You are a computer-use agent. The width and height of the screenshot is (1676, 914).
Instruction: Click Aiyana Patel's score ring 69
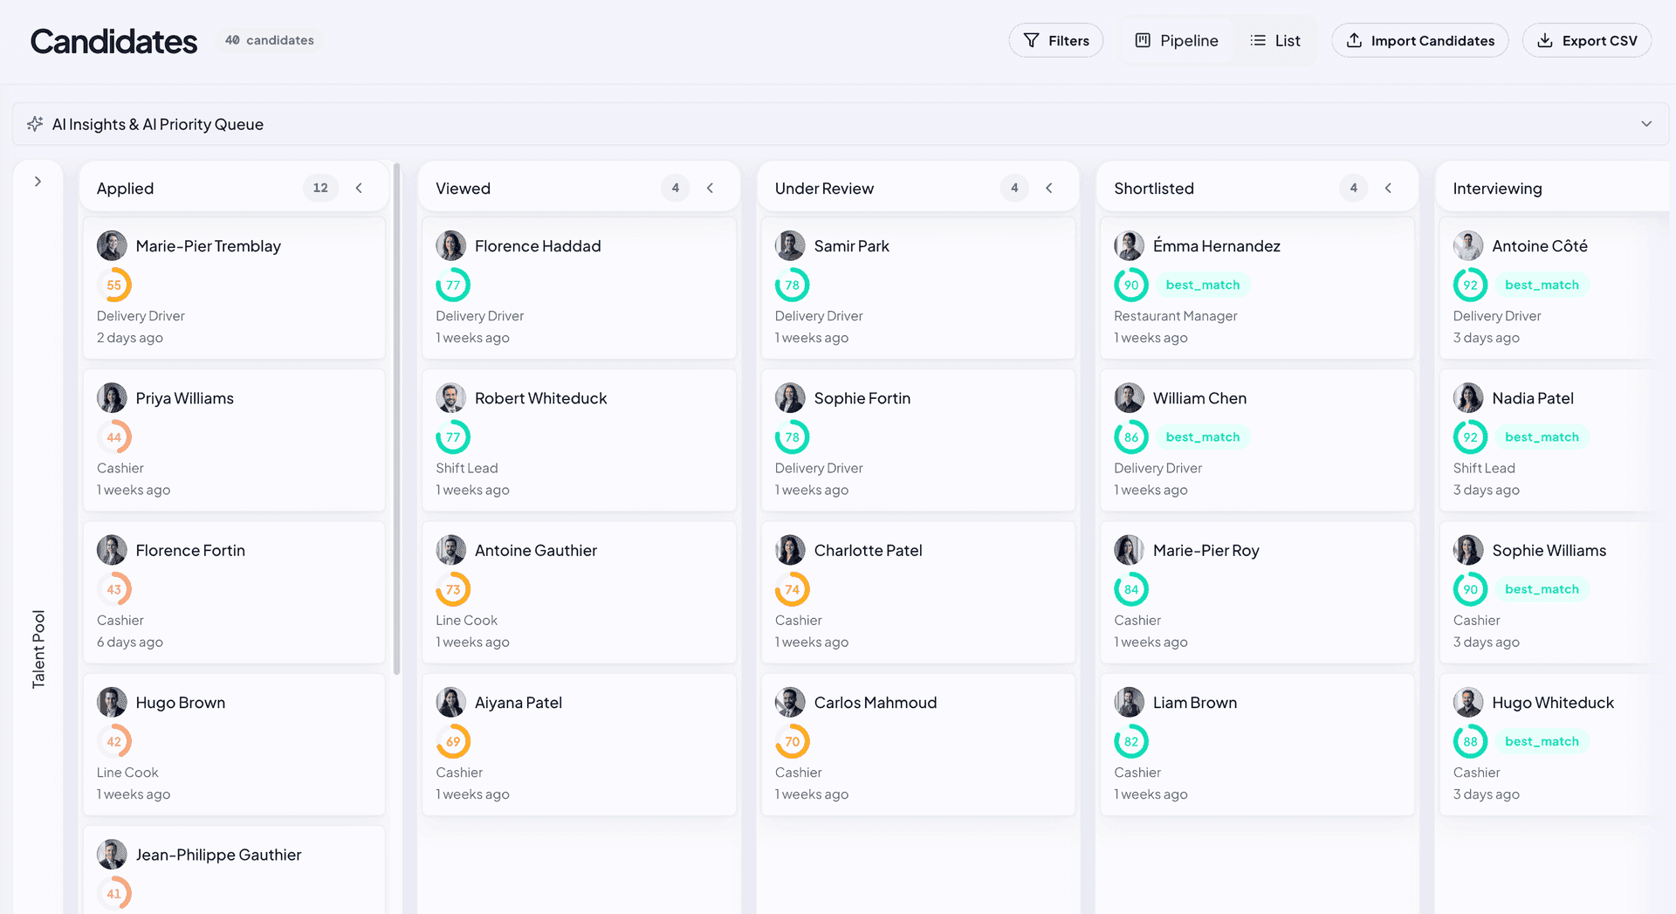(x=453, y=742)
